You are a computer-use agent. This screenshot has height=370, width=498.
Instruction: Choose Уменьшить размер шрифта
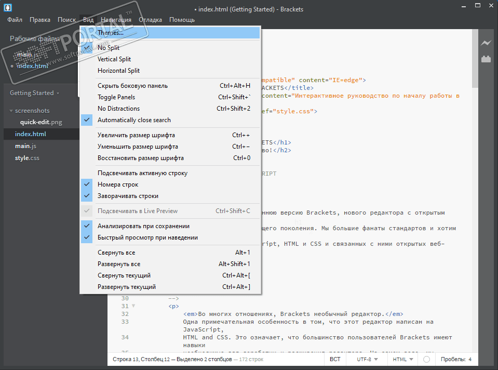pyautogui.click(x=170, y=147)
